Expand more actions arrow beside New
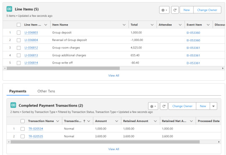226x155 pixels. pyautogui.click(x=213, y=106)
